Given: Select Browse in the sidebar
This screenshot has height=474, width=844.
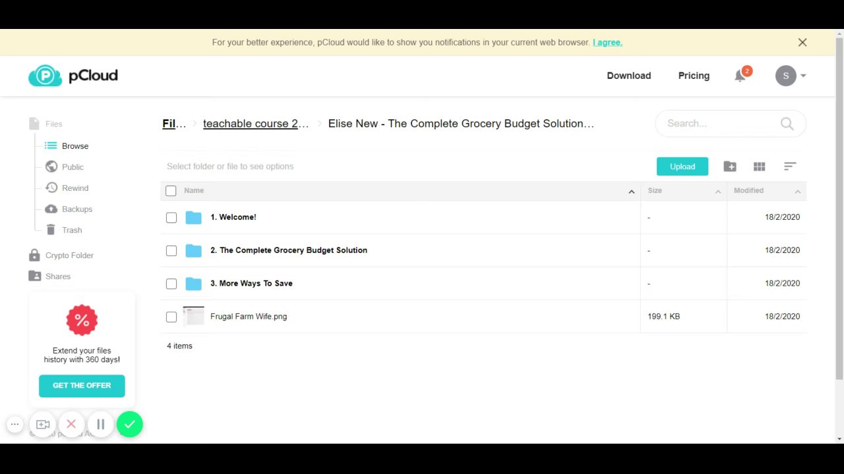Looking at the screenshot, I should point(75,146).
